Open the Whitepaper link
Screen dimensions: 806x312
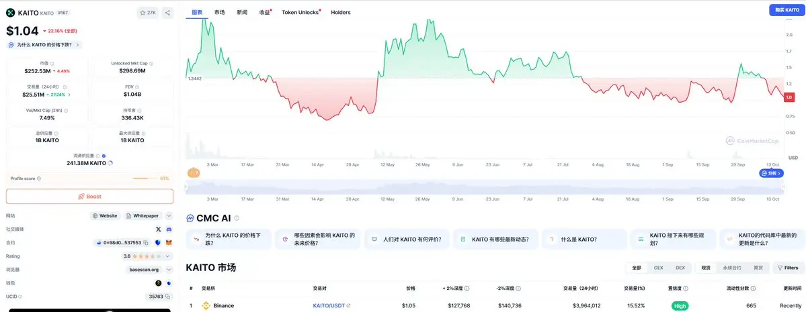click(143, 216)
